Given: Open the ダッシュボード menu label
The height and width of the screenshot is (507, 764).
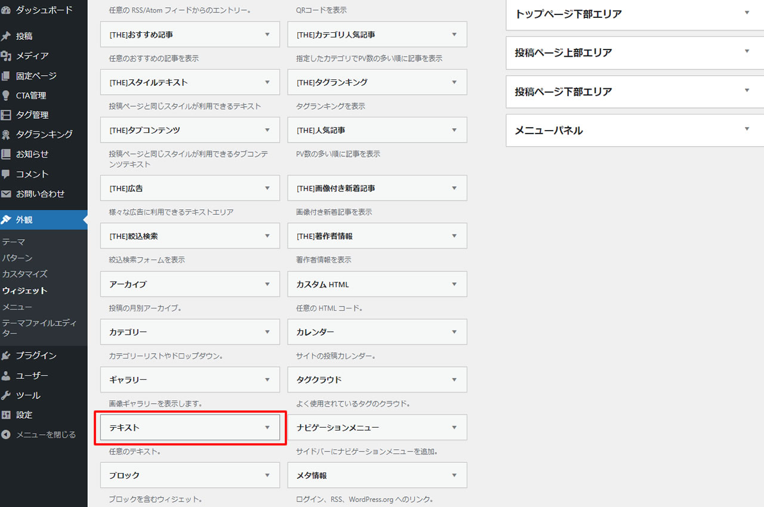Looking at the screenshot, I should coord(44,10).
